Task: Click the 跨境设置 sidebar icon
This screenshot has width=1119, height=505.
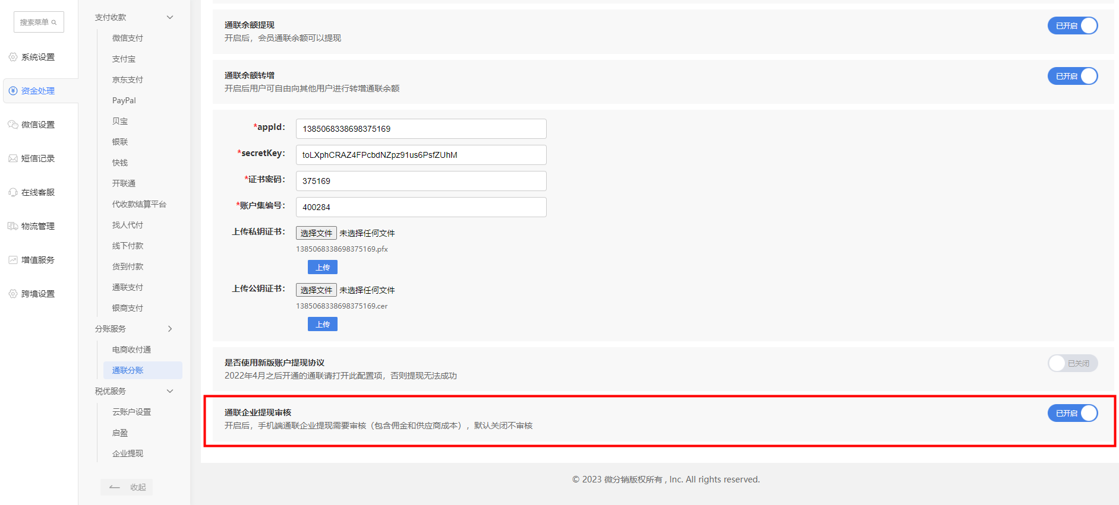Action: point(13,294)
